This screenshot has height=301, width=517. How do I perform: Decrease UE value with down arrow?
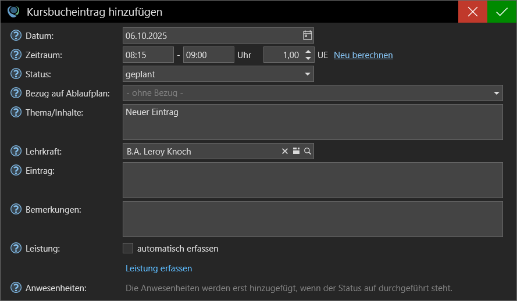pyautogui.click(x=308, y=59)
